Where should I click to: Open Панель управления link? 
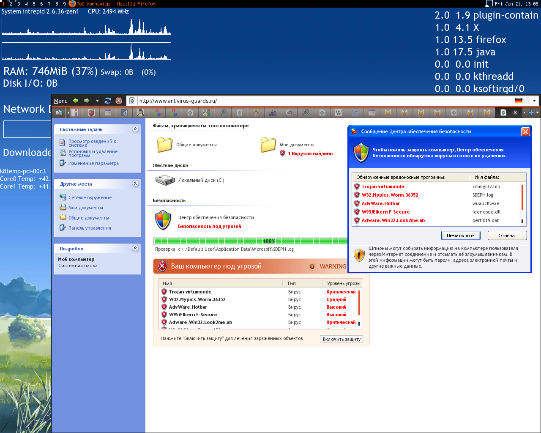pyautogui.click(x=90, y=228)
